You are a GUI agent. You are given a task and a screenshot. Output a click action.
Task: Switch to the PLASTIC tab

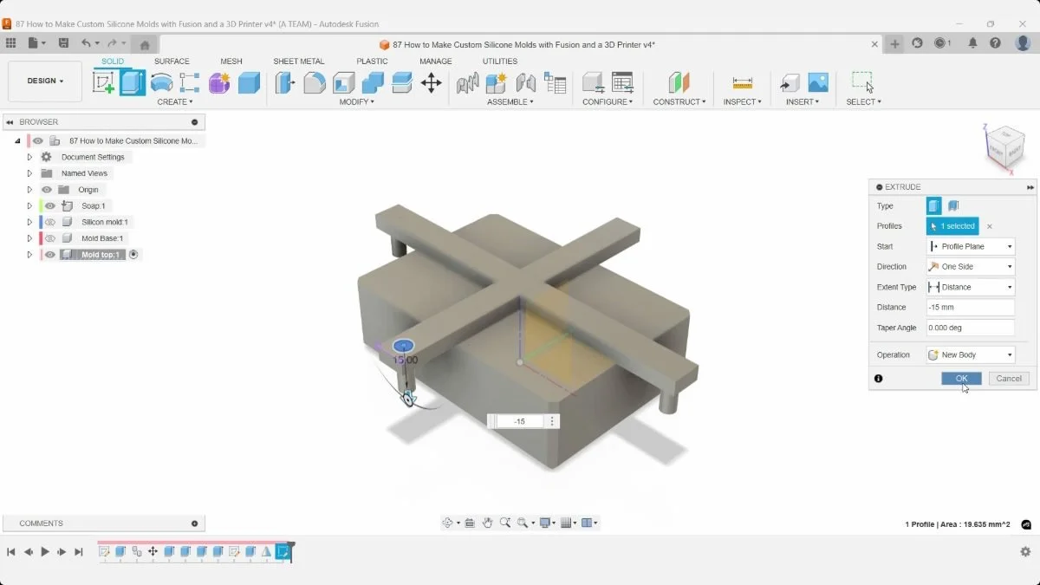click(372, 62)
